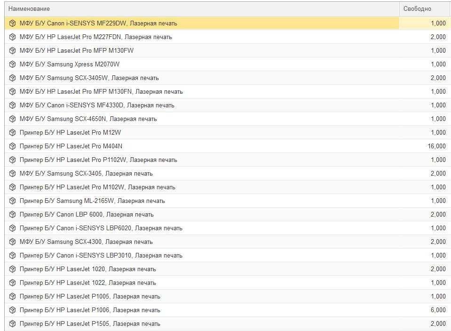Select row 'Принтер Б/У HP LaserJet Pro M102W'

(228, 187)
